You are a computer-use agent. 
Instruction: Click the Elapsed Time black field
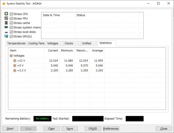(135, 118)
